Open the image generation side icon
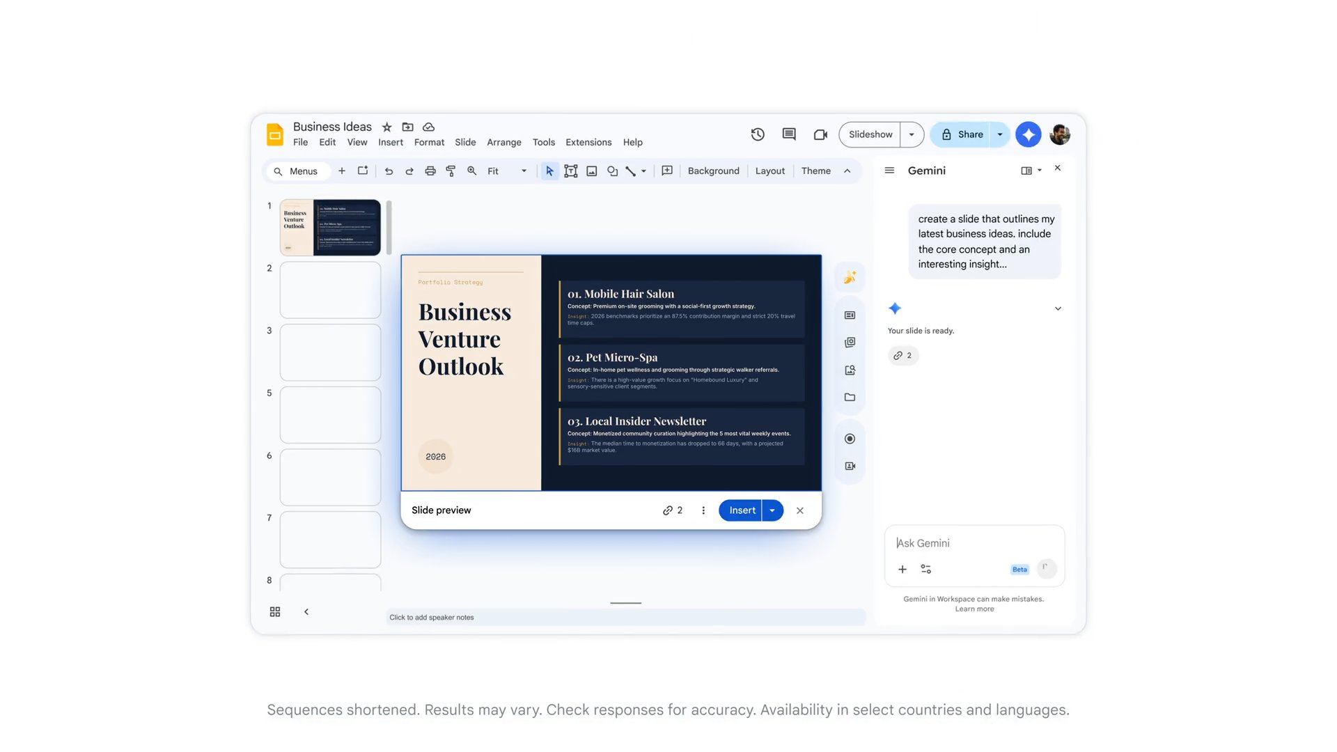 850,370
